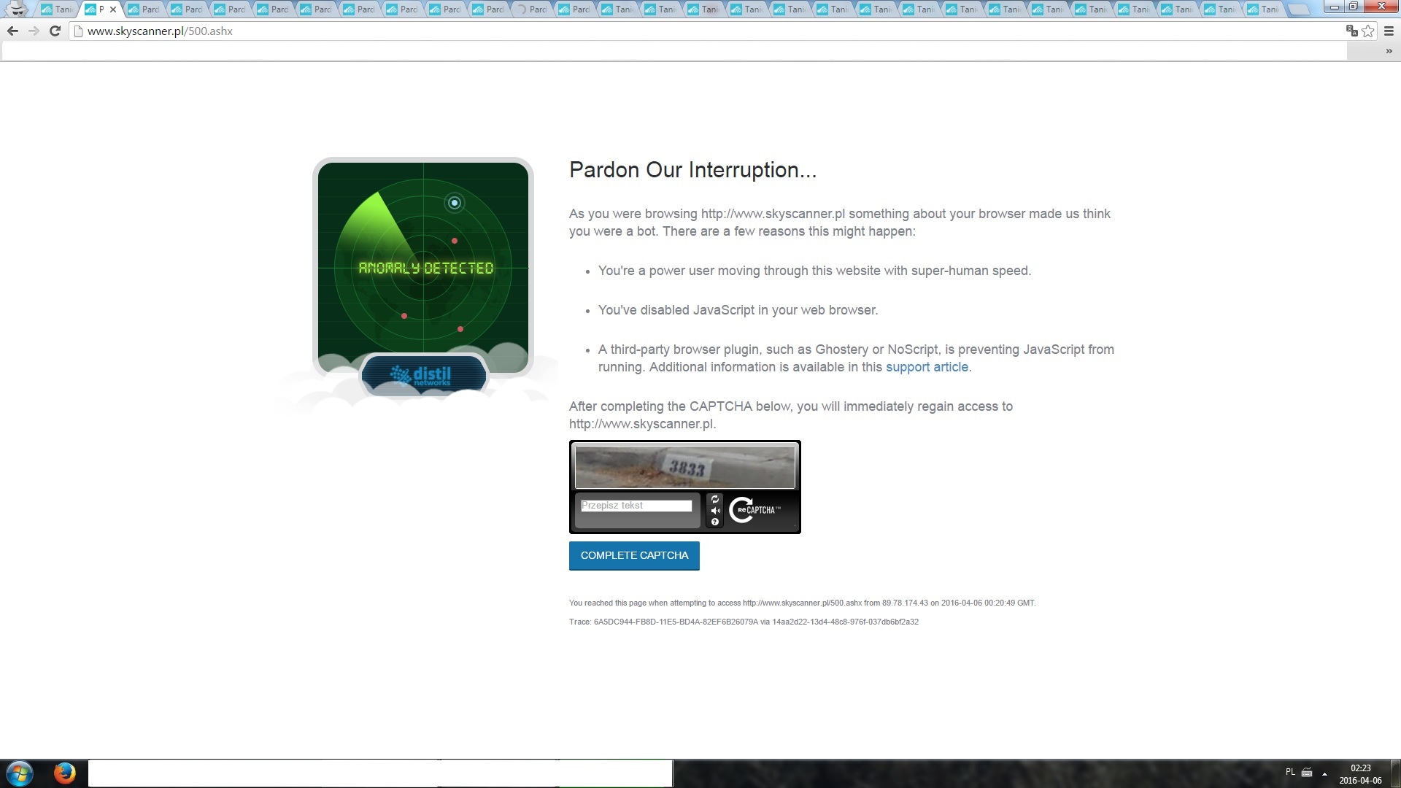Screen dimensions: 1401x788
Task: Switch to the Pard tab showing a spinner
Action: (533, 9)
